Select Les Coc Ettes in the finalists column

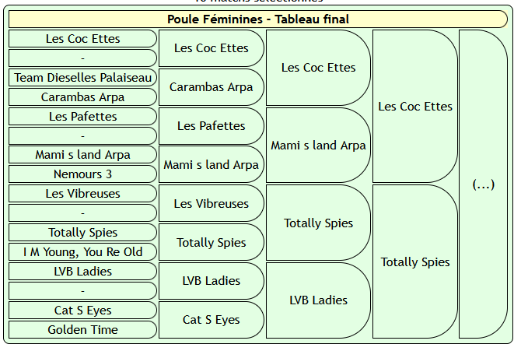click(x=414, y=107)
